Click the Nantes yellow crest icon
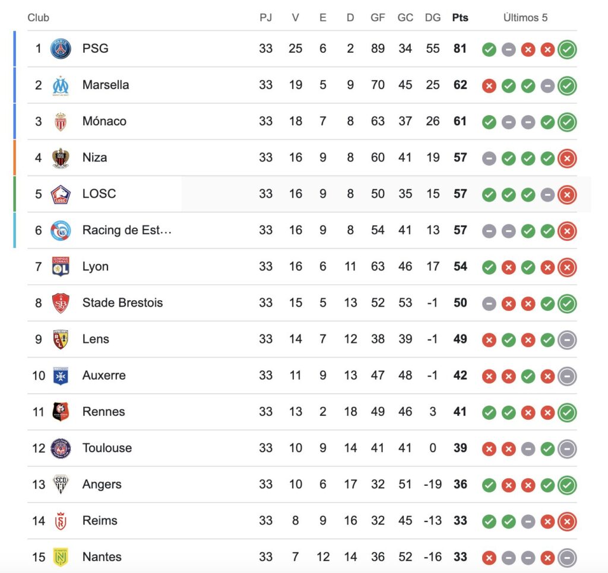608x573 pixels. [61, 557]
